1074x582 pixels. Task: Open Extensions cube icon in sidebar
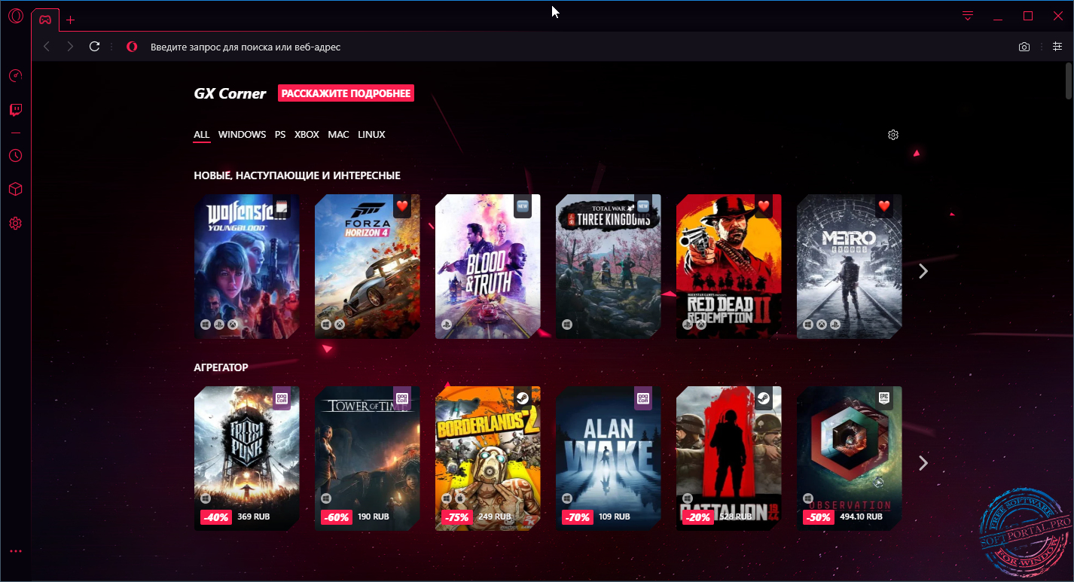(x=16, y=189)
